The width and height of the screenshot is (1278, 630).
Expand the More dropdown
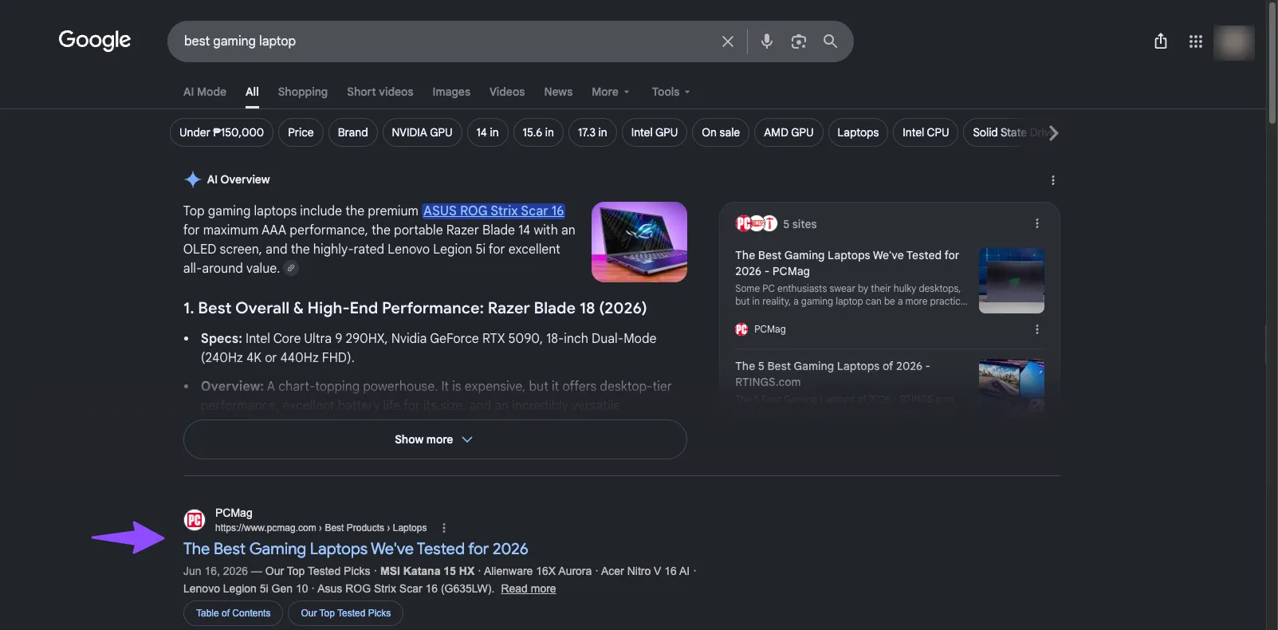point(611,92)
